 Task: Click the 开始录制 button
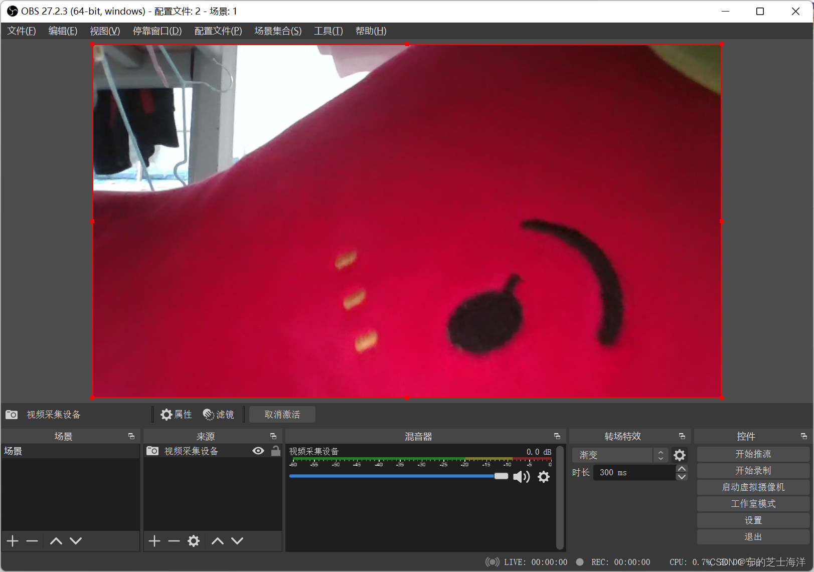[x=753, y=471]
